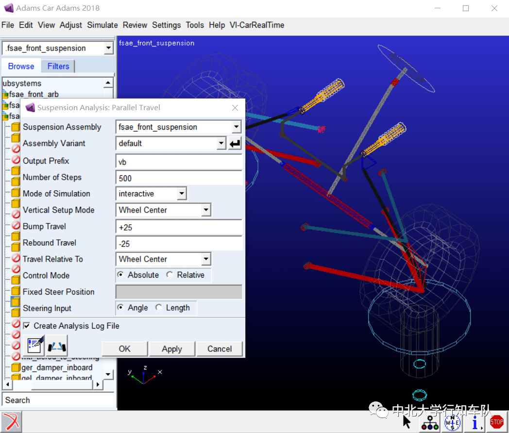
Task: Click the Output Prefix field
Action: point(179,162)
